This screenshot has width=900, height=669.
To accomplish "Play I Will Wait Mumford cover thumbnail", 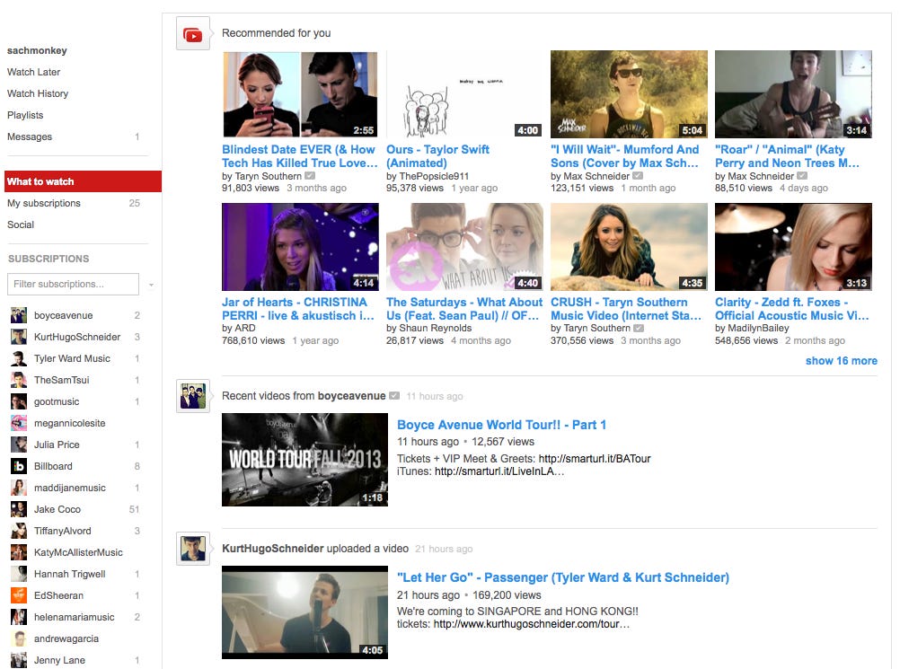I will 629,94.
